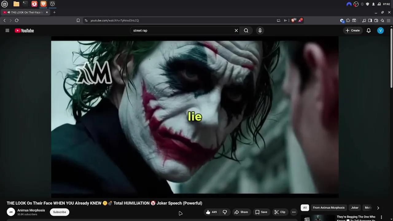This screenshot has width=393, height=221.
Task: Dislike this video
Action: click(x=225, y=212)
